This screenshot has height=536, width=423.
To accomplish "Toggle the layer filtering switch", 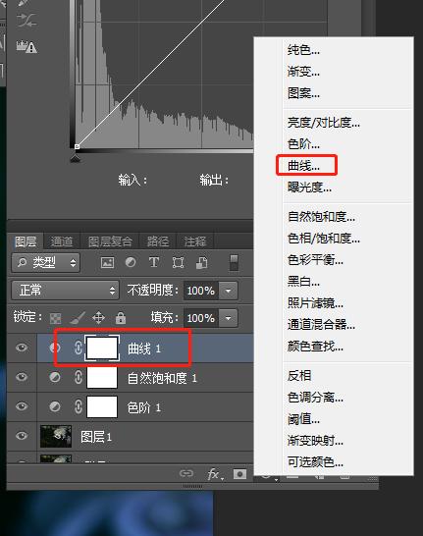I will point(234,262).
